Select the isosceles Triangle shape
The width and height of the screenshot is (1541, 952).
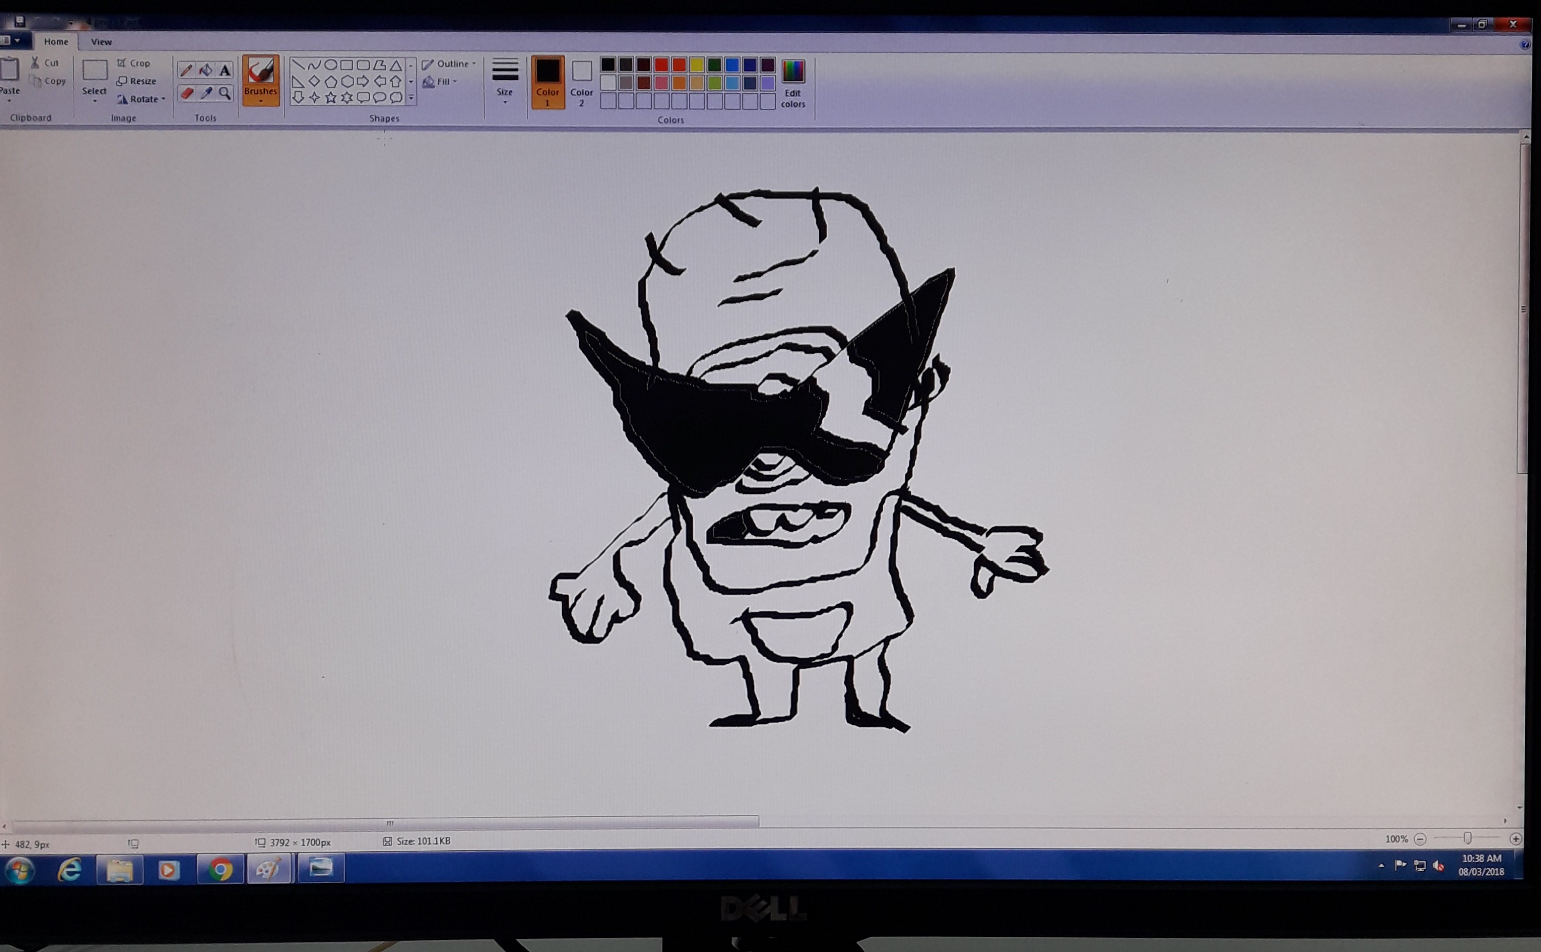[x=396, y=65]
